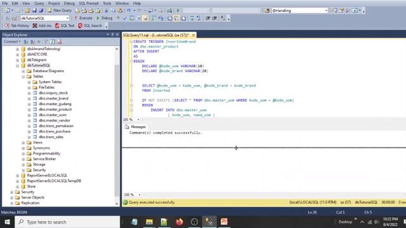Viewport: 406px width, 228px height.
Task: Open the Edit menu
Action: click(15, 3)
